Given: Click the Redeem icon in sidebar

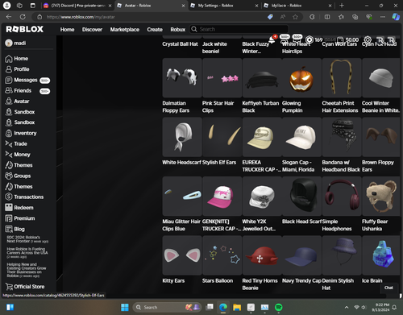Looking at the screenshot, I should pyautogui.click(x=9, y=207).
